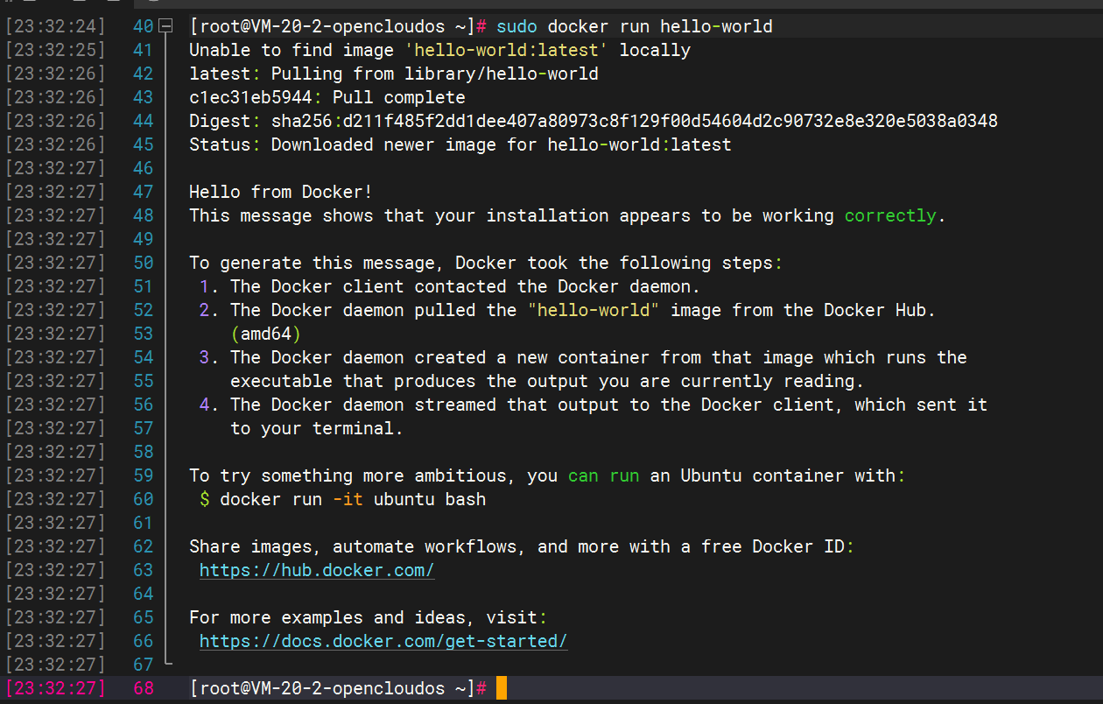The image size is (1103, 704).
Task: Click the '-it' flag on line 60
Action: (x=348, y=499)
